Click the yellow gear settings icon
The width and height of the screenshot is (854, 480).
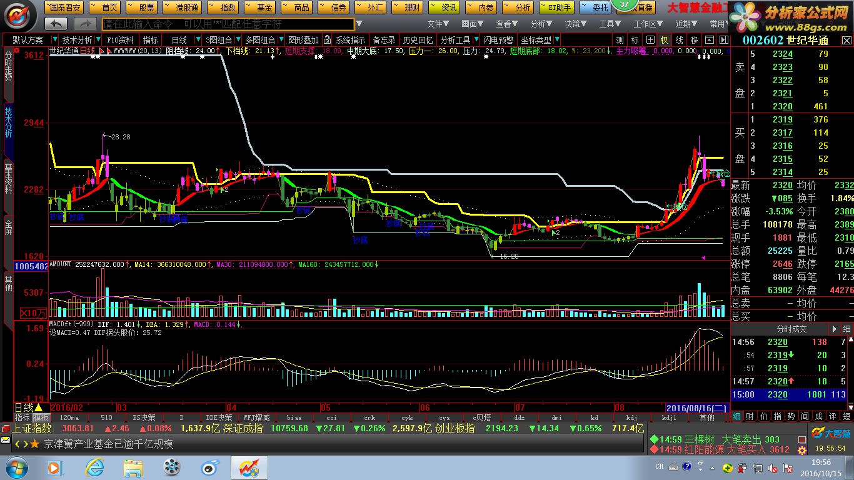coord(801,449)
